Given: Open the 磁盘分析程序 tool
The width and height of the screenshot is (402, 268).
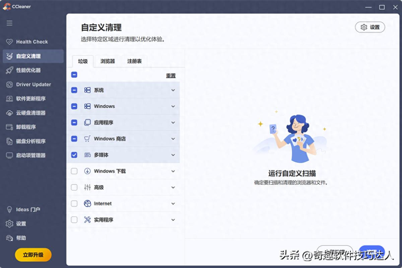Looking at the screenshot, I should (32, 141).
